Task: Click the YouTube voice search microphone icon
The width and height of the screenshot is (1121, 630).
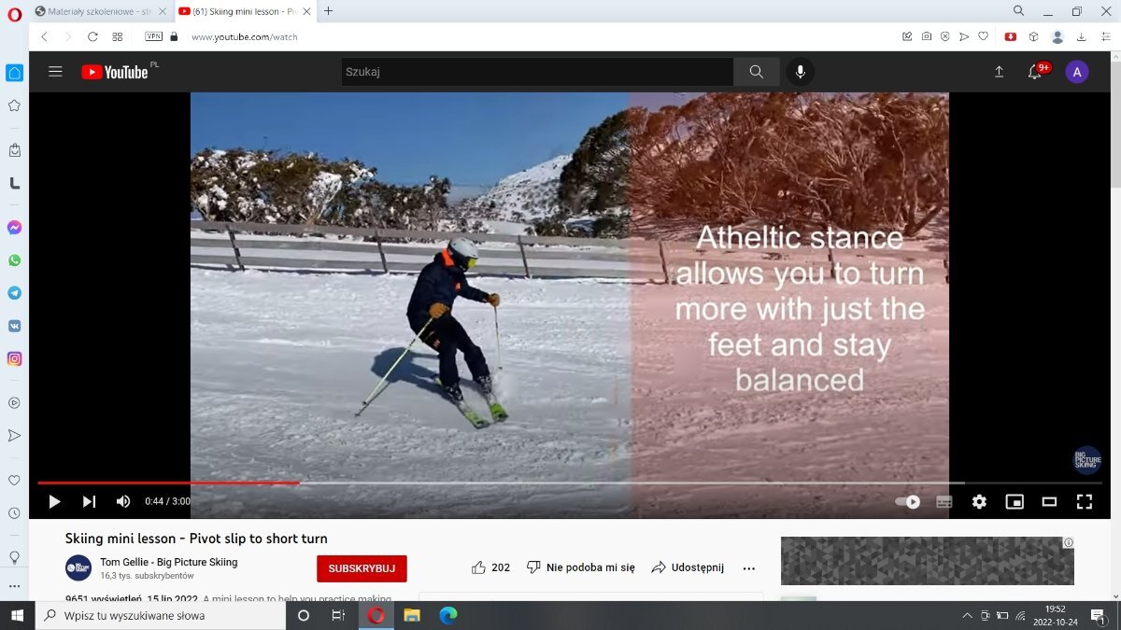Action: (x=800, y=72)
